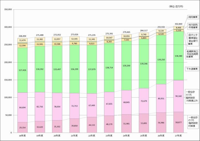This screenshot has height=141, width=200.
Task: Click the data label 7,543
Action: [x=126, y=40]
